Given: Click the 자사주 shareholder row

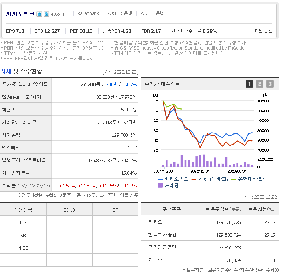Looking at the screenshot, I should click(209, 260).
